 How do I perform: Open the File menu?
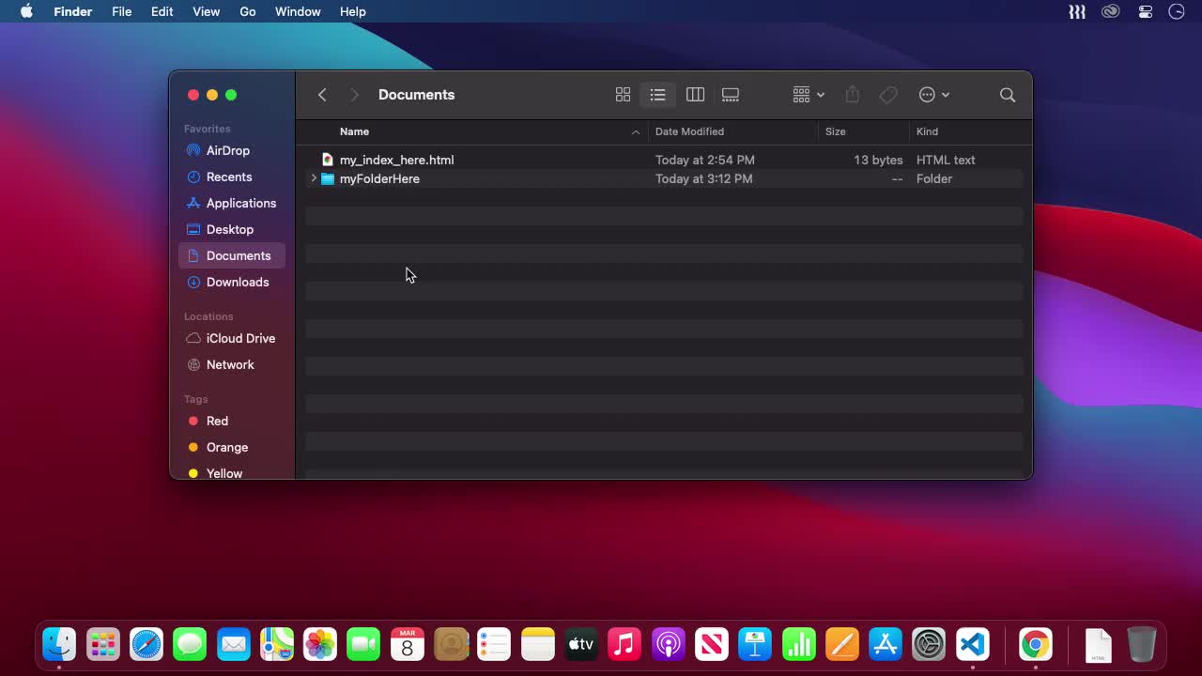click(121, 11)
